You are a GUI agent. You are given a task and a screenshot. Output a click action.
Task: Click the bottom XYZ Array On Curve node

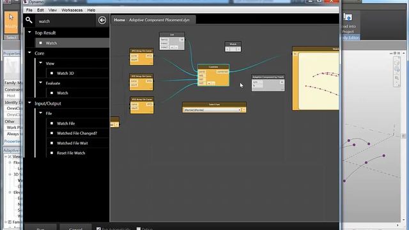click(x=142, y=105)
